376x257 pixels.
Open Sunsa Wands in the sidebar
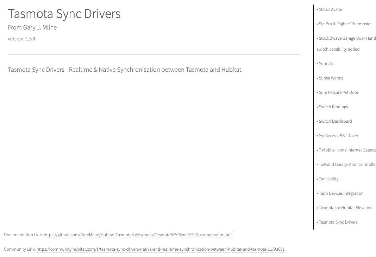pos(331,78)
